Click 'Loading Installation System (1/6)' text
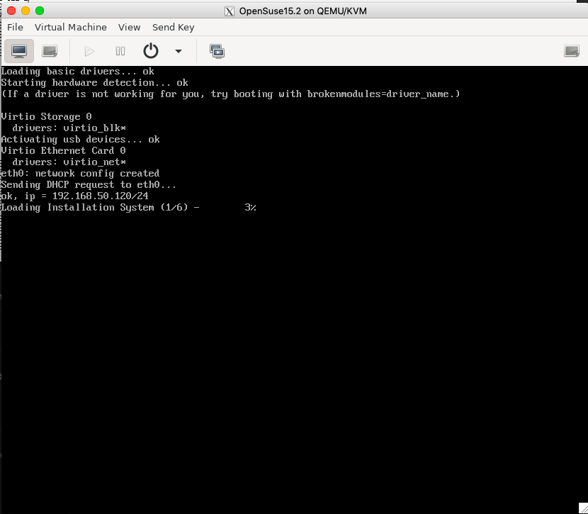The height and width of the screenshot is (514, 588). coord(94,208)
